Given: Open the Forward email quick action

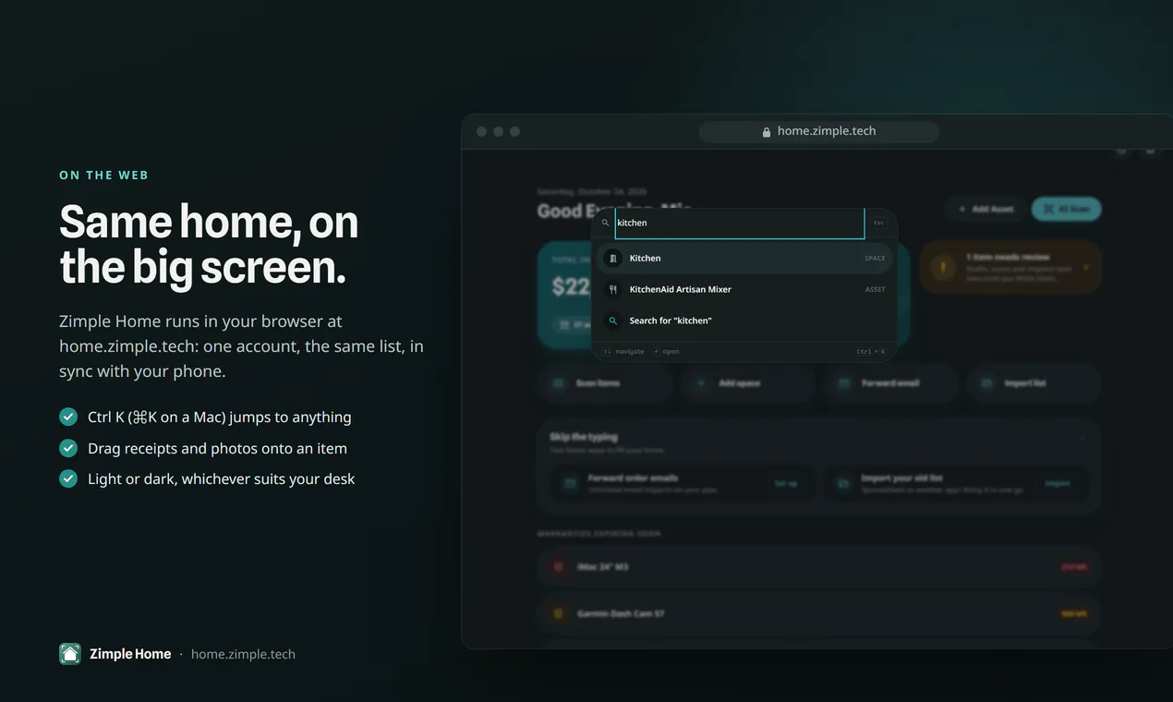Looking at the screenshot, I should tap(890, 383).
